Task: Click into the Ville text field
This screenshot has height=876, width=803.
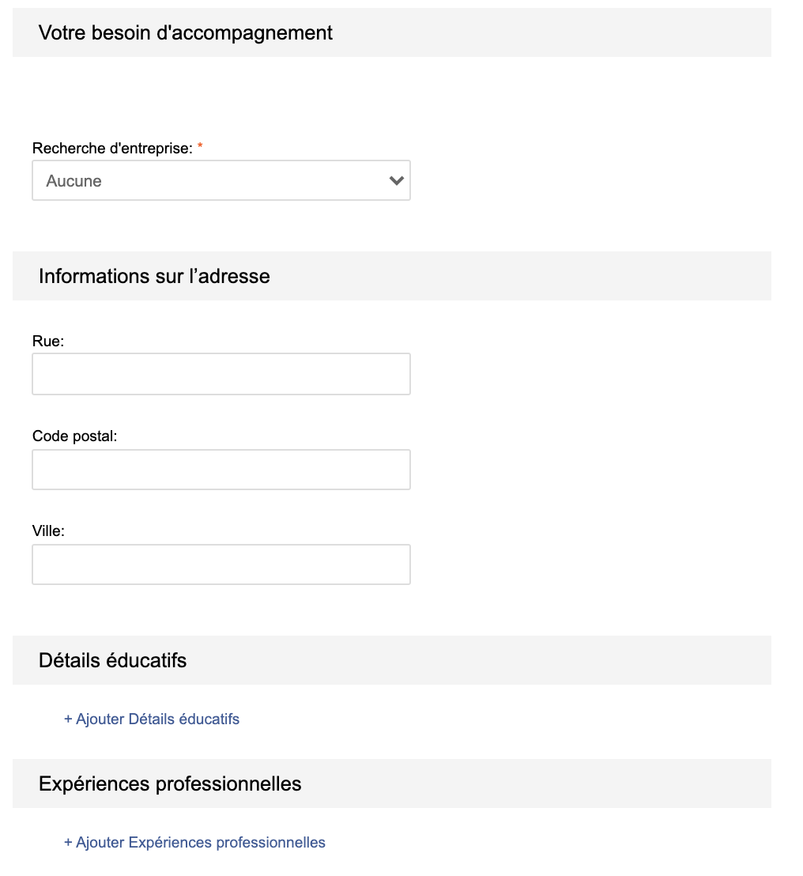Action: coord(221,564)
